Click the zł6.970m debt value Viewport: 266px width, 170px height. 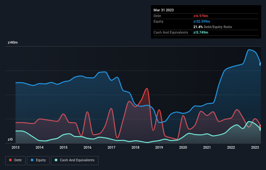[x=201, y=16]
